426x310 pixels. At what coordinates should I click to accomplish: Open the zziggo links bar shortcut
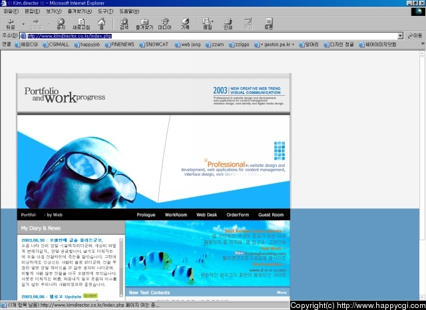click(239, 45)
